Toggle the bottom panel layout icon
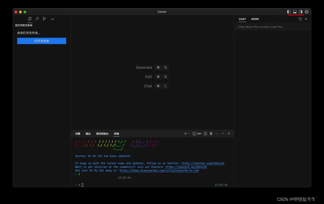Viewport: 324px width, 204px height. point(295,12)
